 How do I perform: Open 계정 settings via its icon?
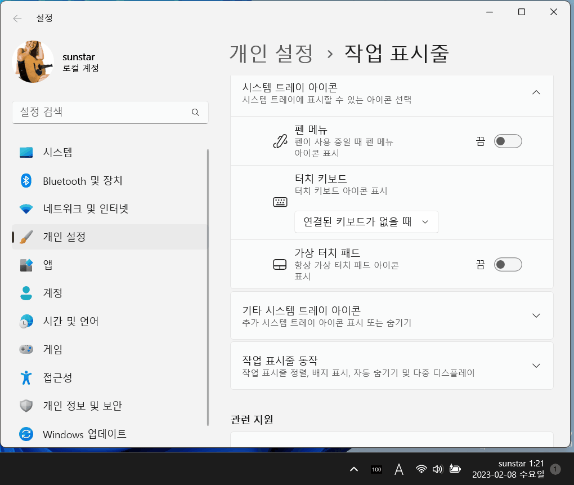click(x=26, y=293)
